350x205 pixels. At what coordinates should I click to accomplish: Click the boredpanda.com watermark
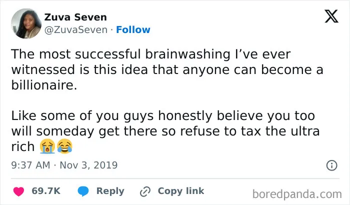click(x=297, y=194)
